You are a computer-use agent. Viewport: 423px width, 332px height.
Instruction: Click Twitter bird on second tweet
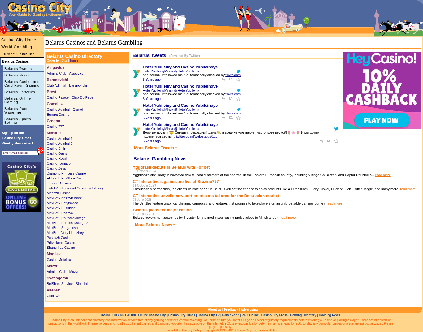point(238,91)
